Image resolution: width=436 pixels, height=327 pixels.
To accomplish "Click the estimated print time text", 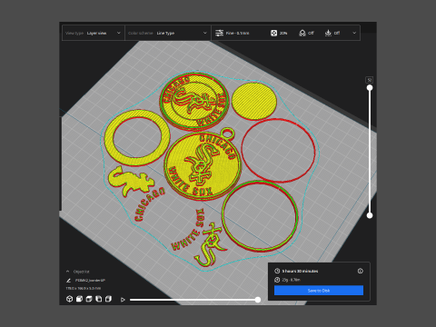I will click(x=300, y=271).
